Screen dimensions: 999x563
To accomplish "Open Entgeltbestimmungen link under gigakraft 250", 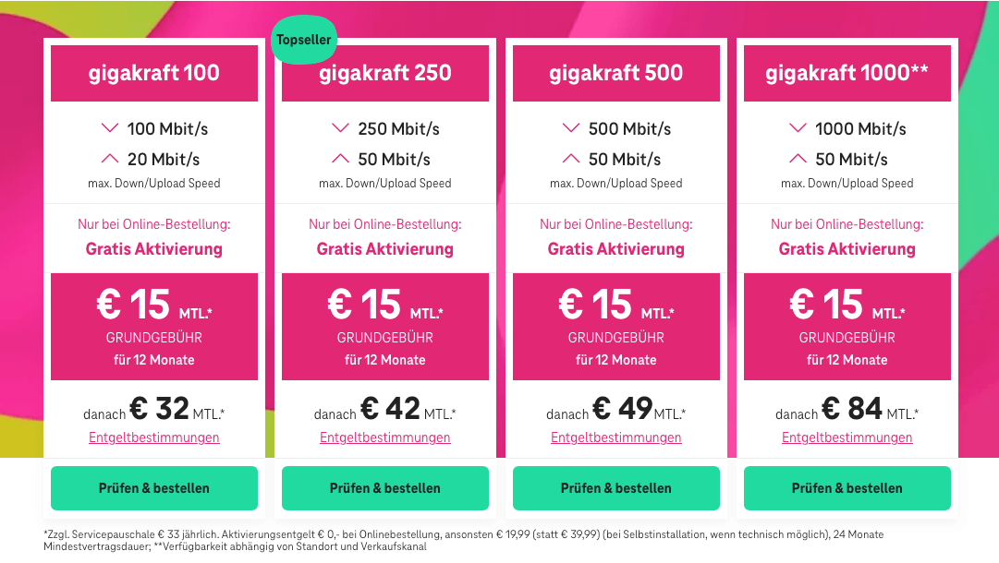I will point(385,437).
